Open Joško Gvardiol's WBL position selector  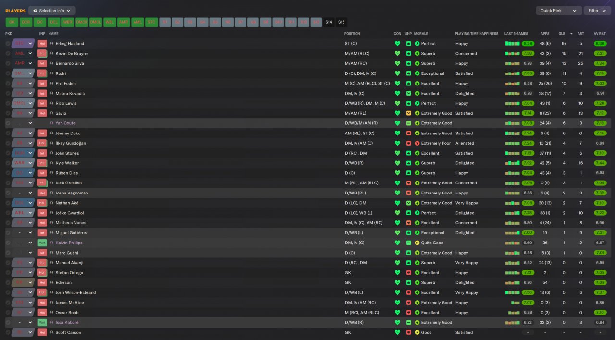click(24, 213)
